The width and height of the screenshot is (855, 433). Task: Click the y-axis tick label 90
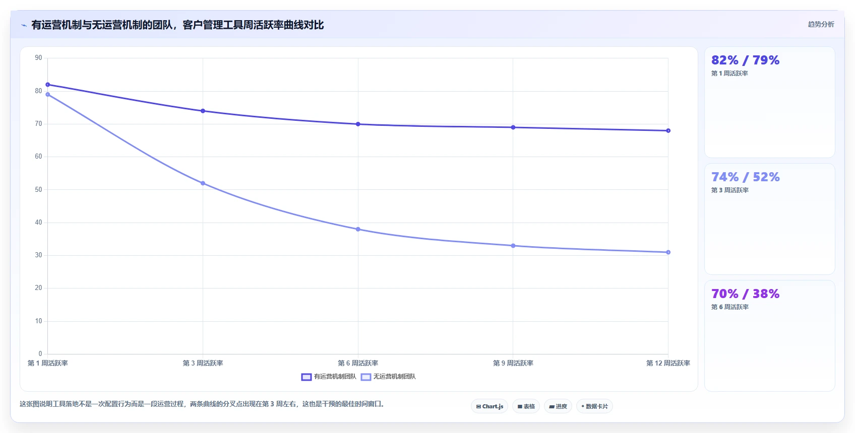click(38, 58)
